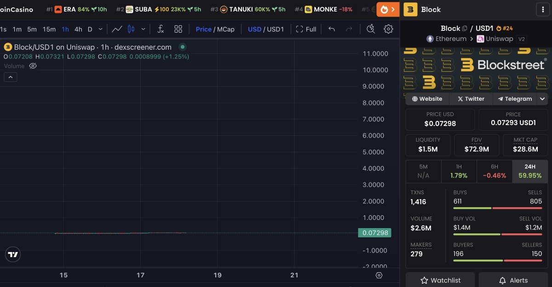Open trending token TANUKI
Screen dimensions: 552x287
click(x=247, y=9)
